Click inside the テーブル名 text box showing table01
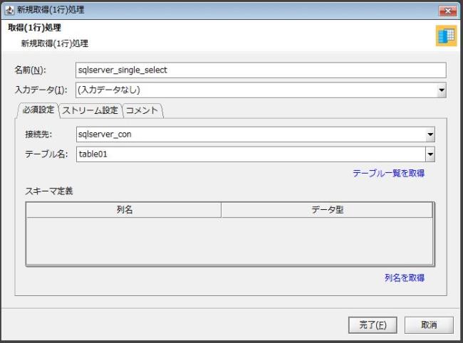 pyautogui.click(x=249, y=154)
